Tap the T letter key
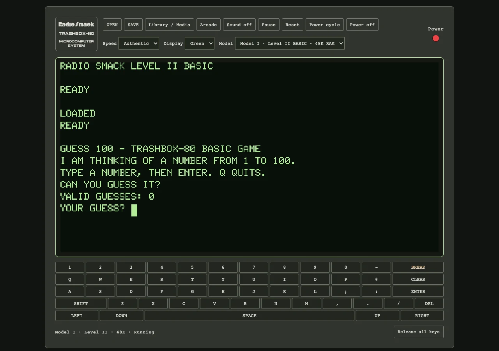Screen dimensions: 499x351 tap(192, 279)
